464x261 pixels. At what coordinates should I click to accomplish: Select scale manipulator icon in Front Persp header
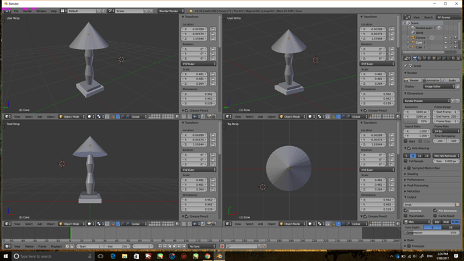click(128, 224)
